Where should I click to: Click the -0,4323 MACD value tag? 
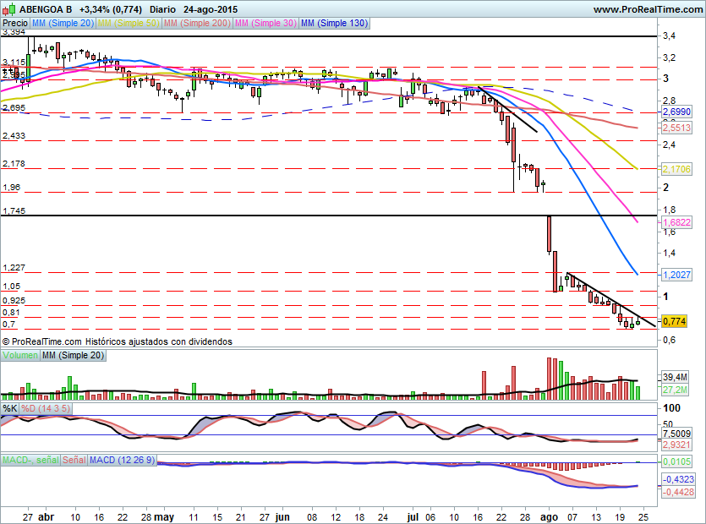click(x=678, y=479)
